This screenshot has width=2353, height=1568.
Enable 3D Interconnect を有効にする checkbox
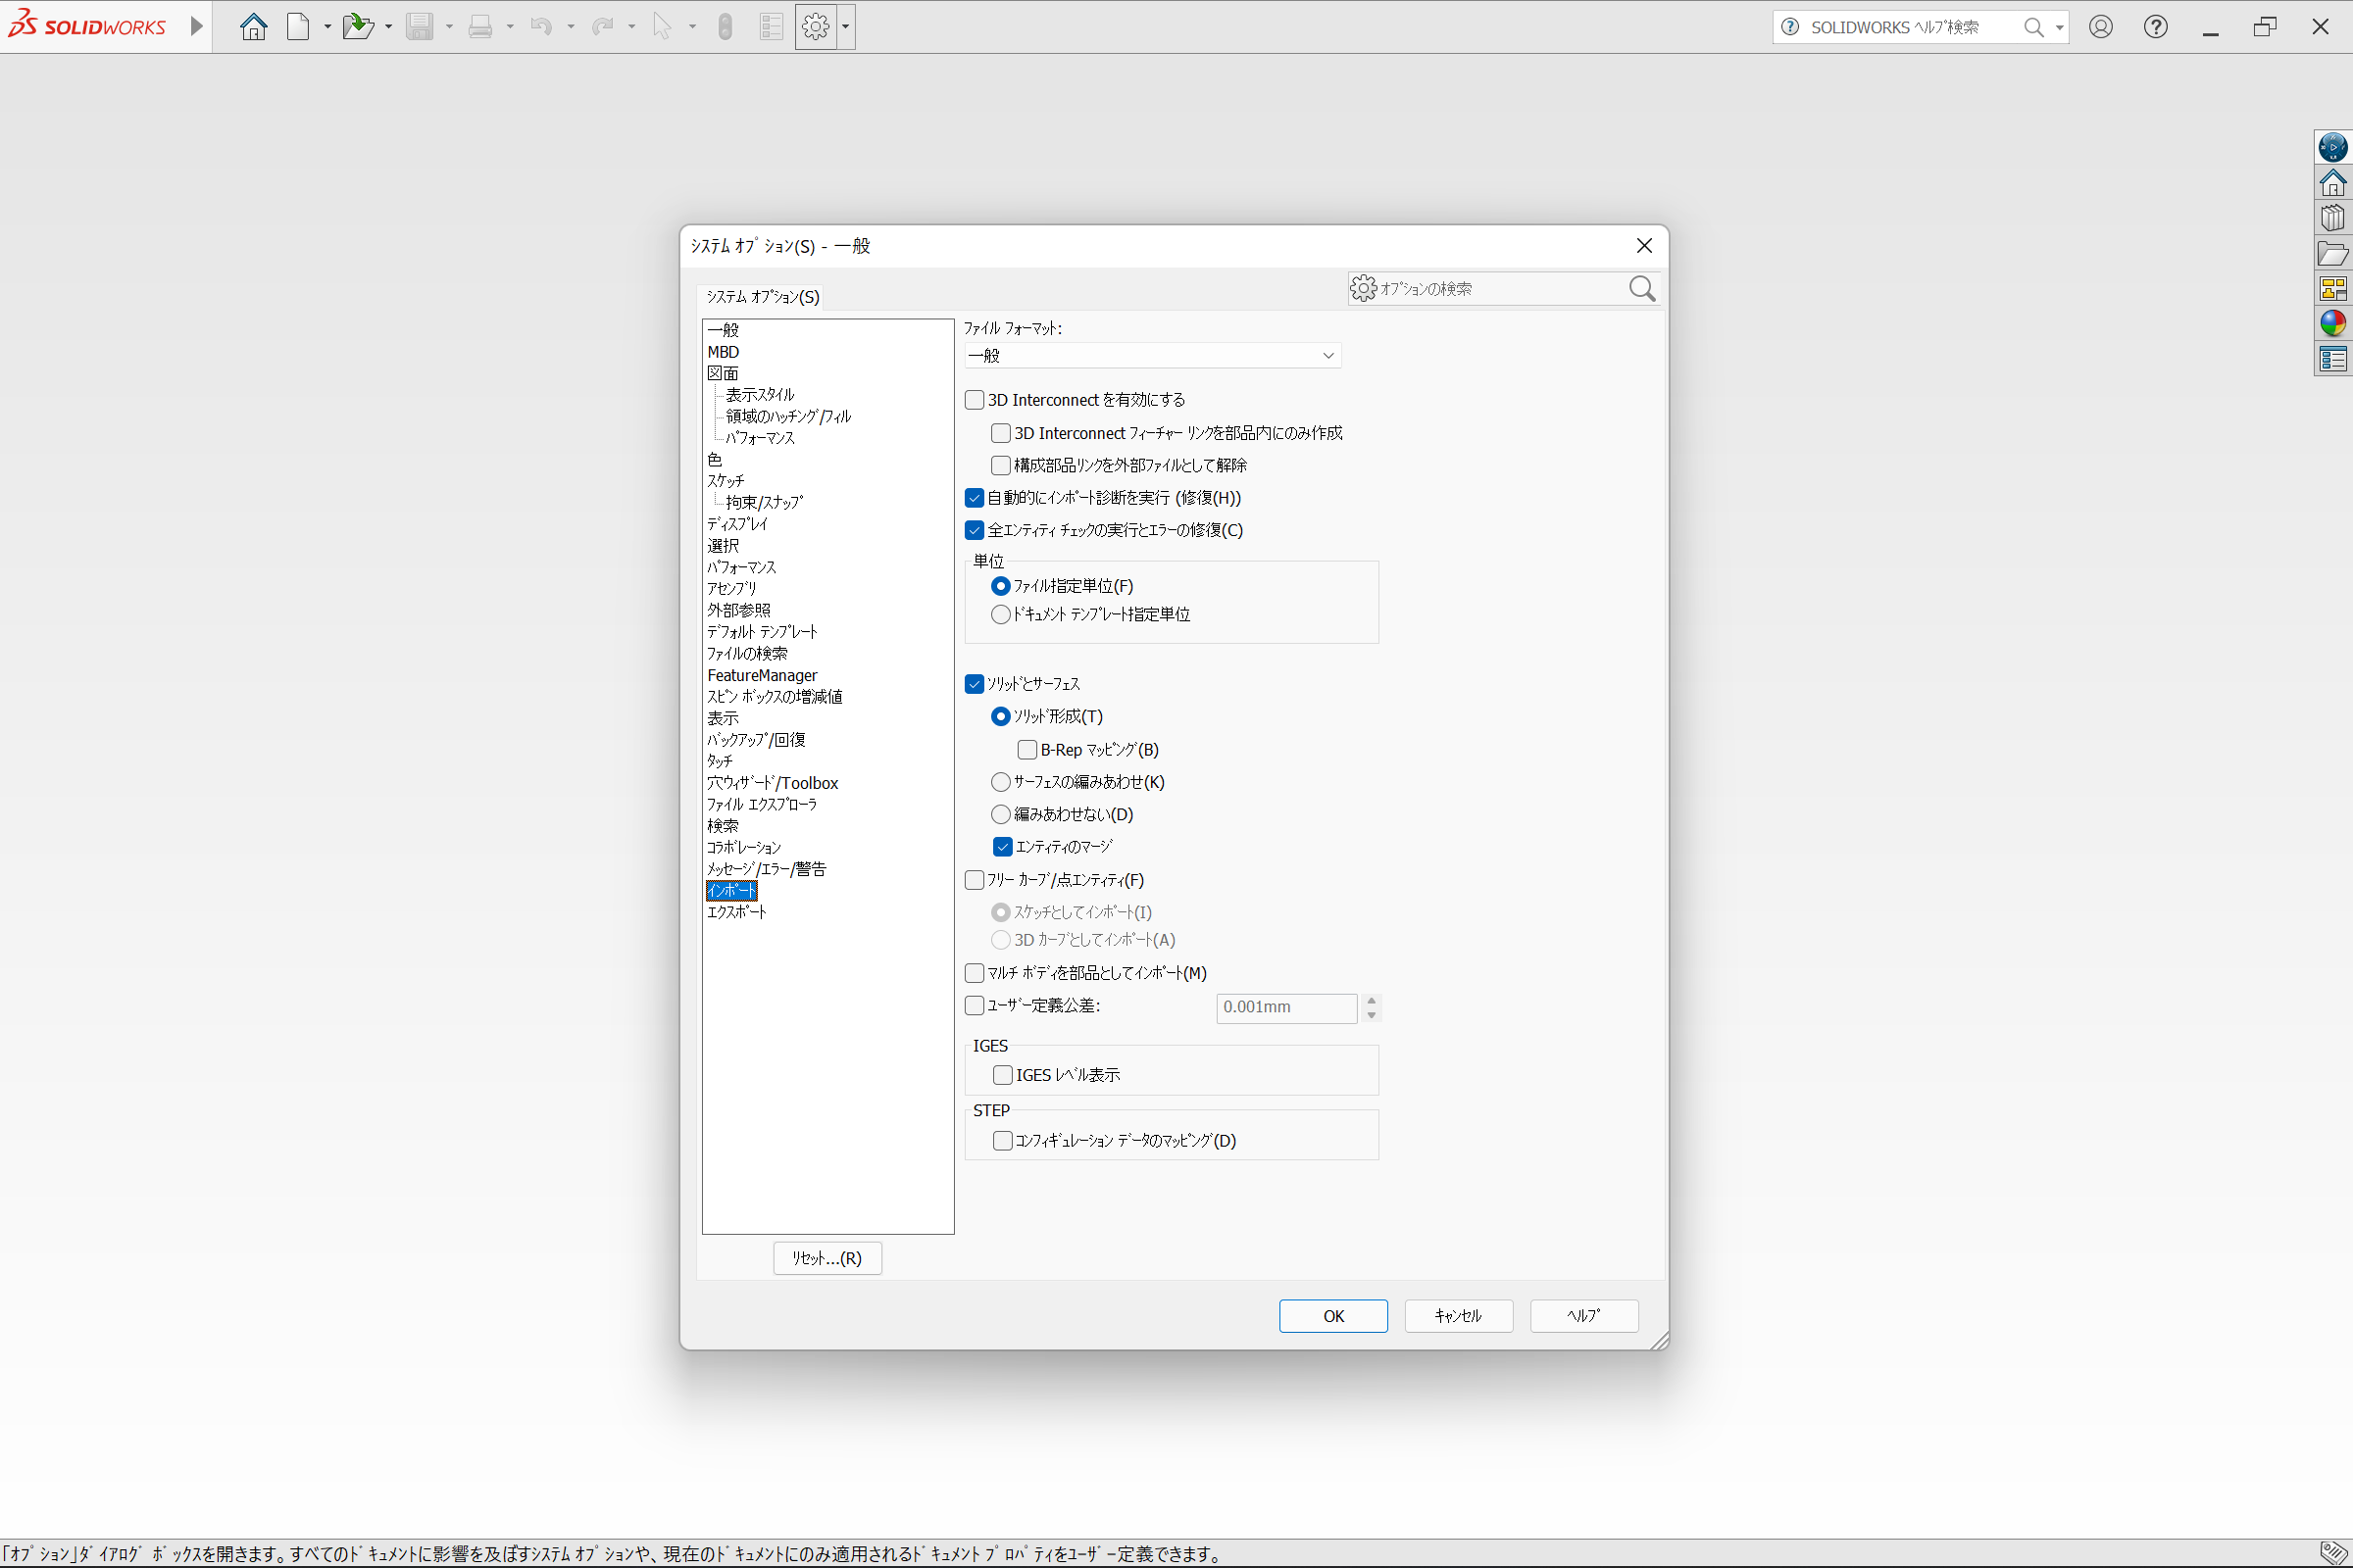pos(975,400)
